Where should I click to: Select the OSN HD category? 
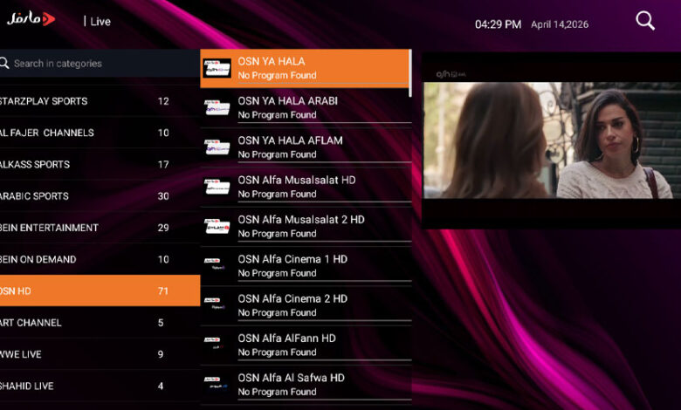click(x=87, y=291)
